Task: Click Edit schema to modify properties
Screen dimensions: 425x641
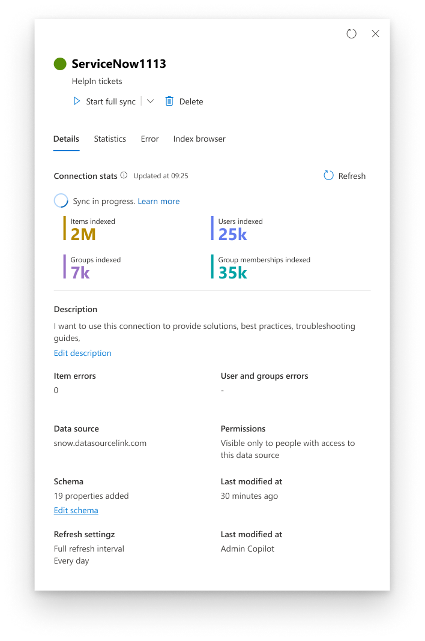Action: [76, 510]
